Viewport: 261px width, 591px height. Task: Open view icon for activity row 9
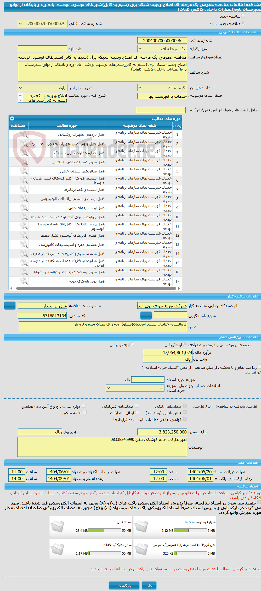pos(24,208)
